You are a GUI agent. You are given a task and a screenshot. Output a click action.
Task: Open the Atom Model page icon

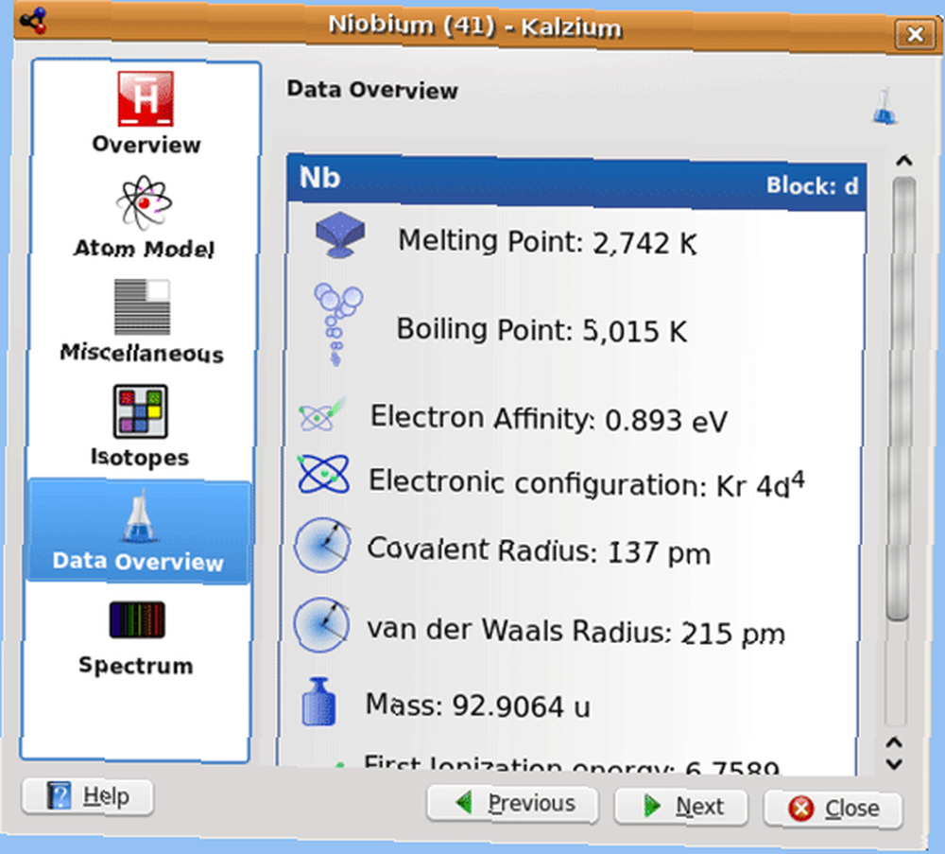click(x=144, y=202)
